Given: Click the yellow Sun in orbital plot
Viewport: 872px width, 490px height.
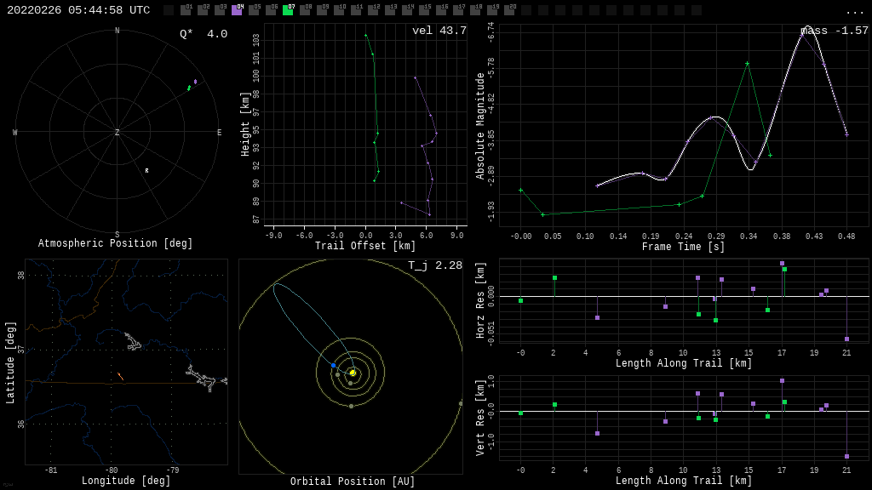Looking at the screenshot, I should pos(353,373).
